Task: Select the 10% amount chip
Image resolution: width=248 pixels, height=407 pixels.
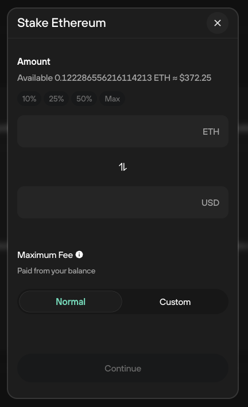Action: coord(29,99)
